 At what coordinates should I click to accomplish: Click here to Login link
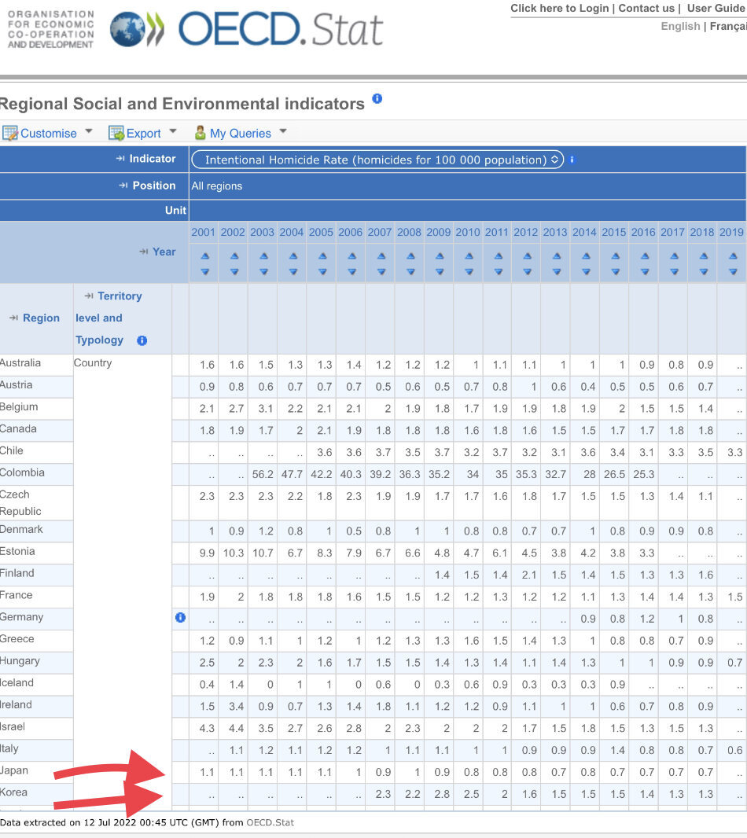pos(559,8)
